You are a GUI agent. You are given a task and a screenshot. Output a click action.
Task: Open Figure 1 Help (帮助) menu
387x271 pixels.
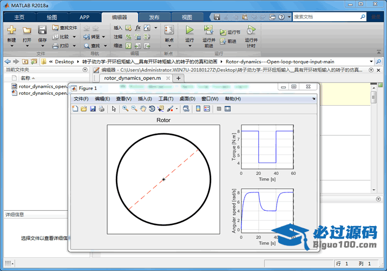click(x=233, y=99)
